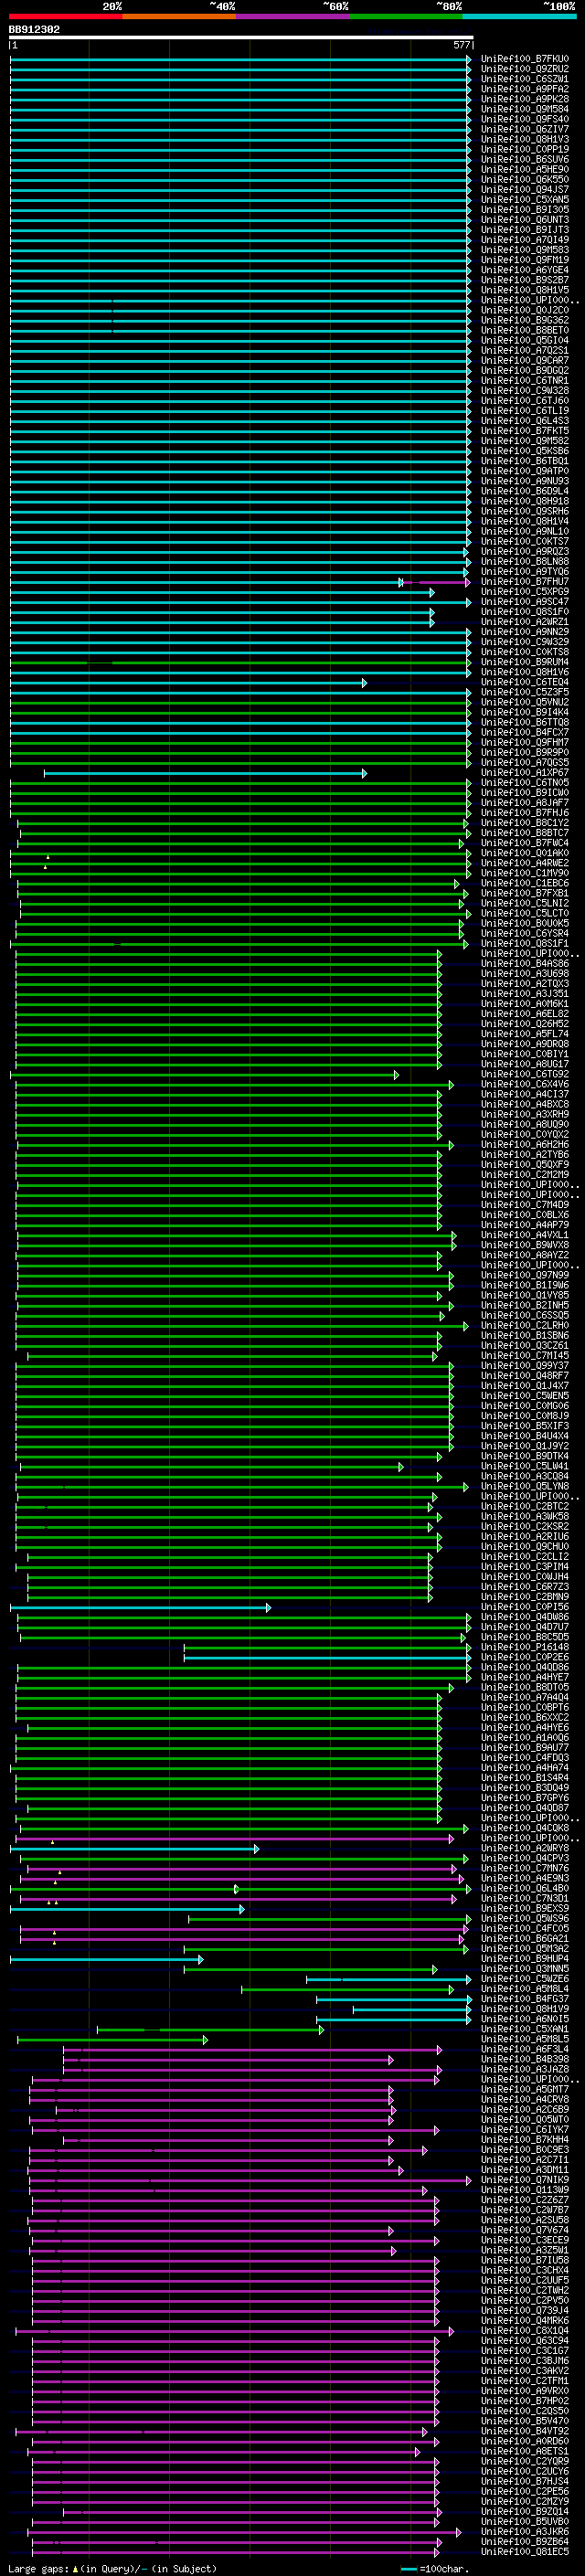Select the UniRef100_B9IJT3 label
The height and width of the screenshot is (2576, 585).
tap(525, 230)
